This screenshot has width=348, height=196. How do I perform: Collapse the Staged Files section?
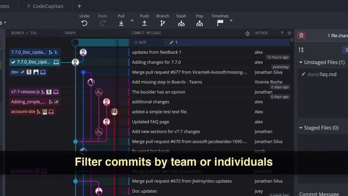coord(301,128)
